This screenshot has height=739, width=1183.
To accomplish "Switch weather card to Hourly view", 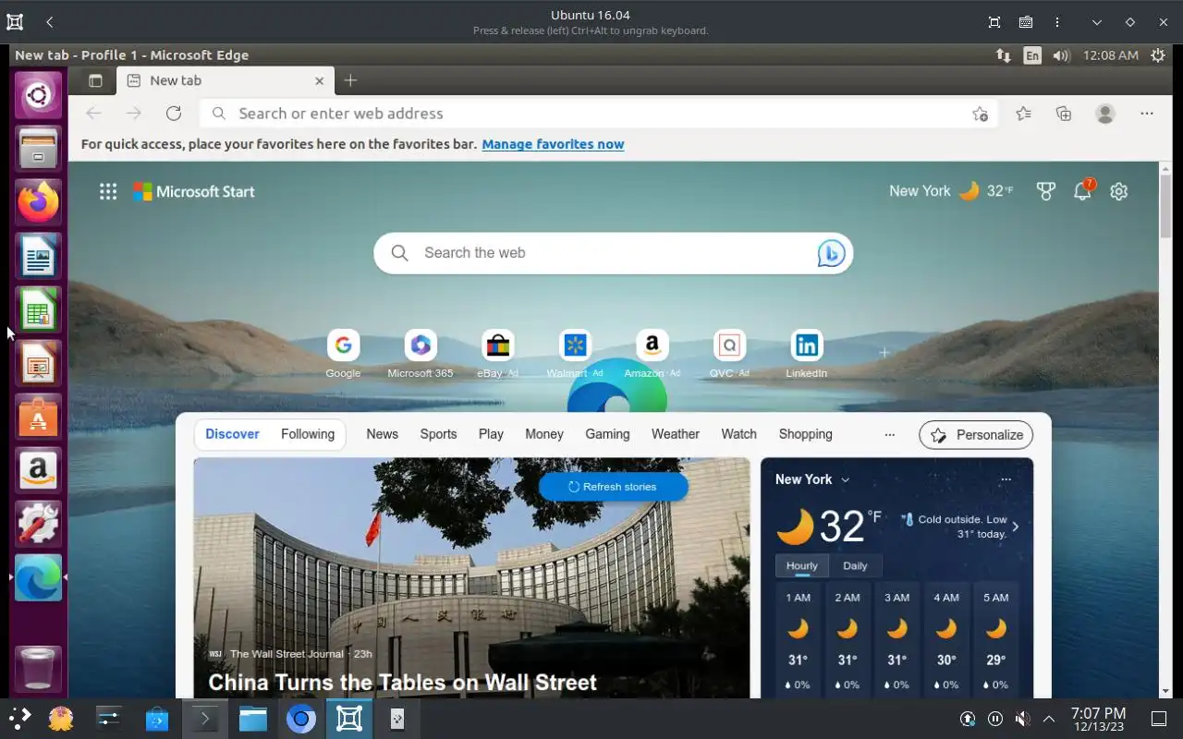I will [801, 565].
